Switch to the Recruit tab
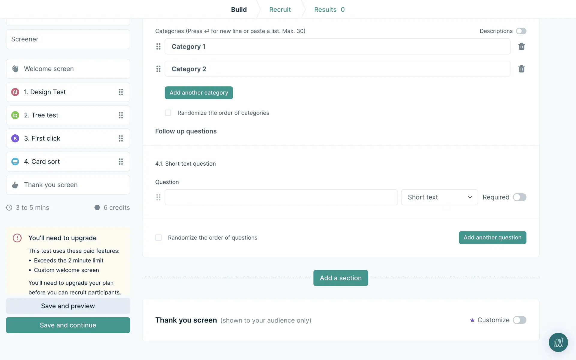Viewport: 576px width, 360px height. coord(280,10)
